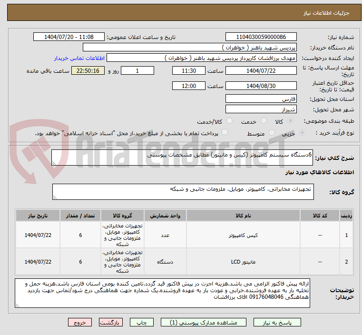Open مشاهده مدارک پیوستی (1) button
This screenshot has width=362, height=335.
pyautogui.click(x=204, y=322)
